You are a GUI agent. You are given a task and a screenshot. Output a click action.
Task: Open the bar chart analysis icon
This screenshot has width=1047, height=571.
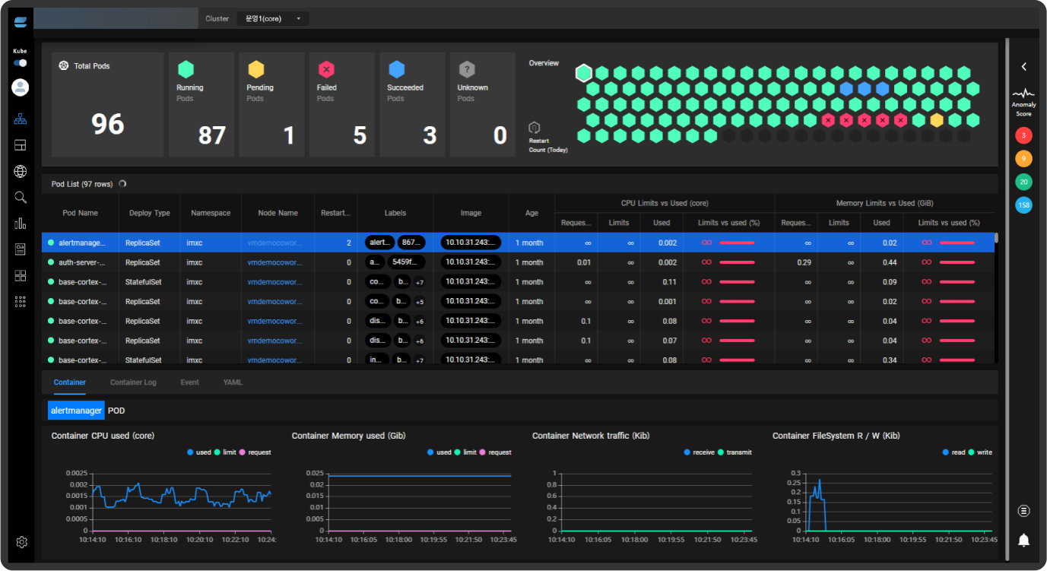[x=21, y=224]
